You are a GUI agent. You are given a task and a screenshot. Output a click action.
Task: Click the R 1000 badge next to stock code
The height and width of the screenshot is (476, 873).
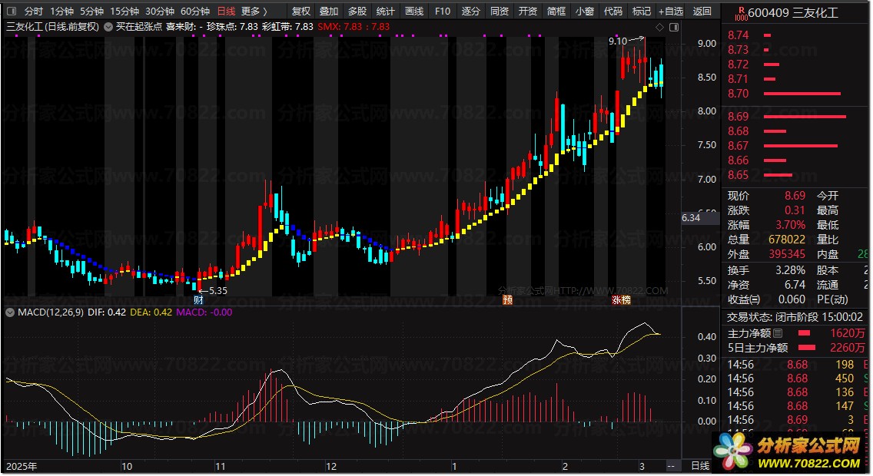point(740,13)
